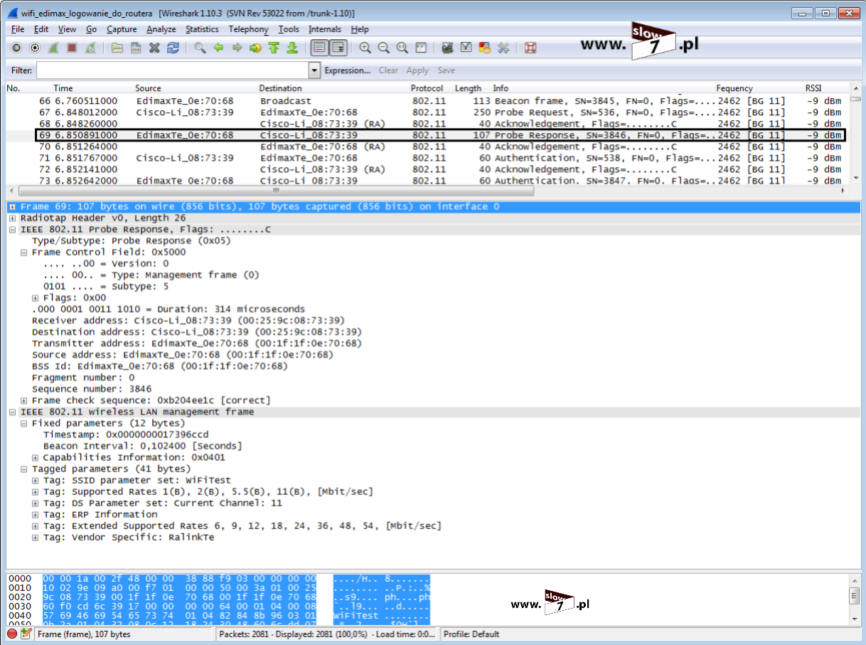Go to a specific packet number icon
Image resolution: width=866 pixels, height=645 pixels.
[x=255, y=48]
